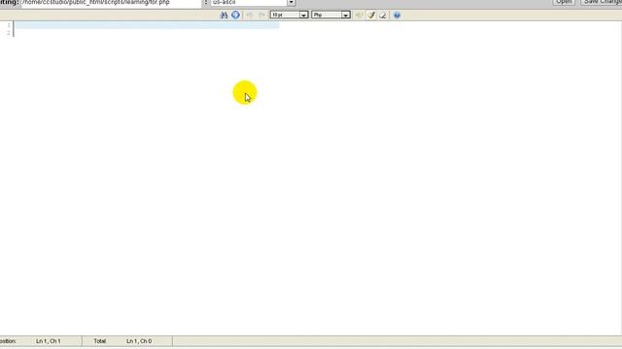The image size is (622, 349).
Task: Click line number 2 in the gutter
Action: [9, 33]
